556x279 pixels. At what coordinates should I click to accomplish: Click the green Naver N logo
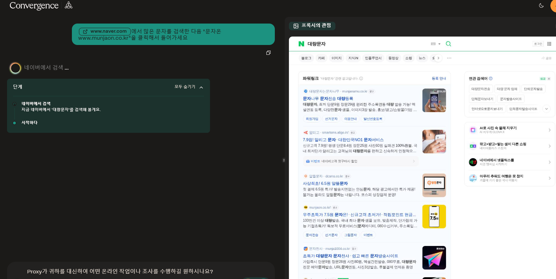tap(301, 44)
